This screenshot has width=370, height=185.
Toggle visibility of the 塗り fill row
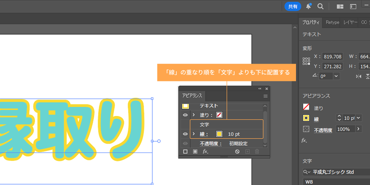185,115
